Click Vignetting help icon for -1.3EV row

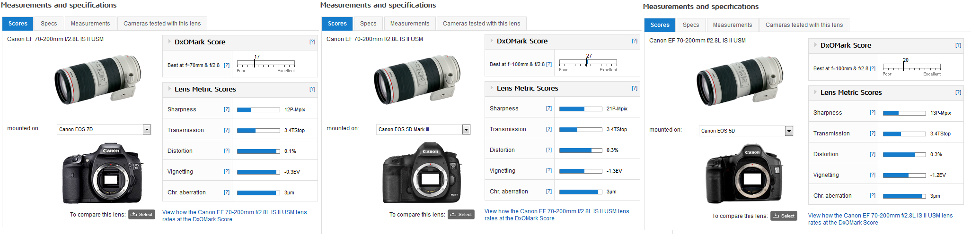tap(549, 171)
